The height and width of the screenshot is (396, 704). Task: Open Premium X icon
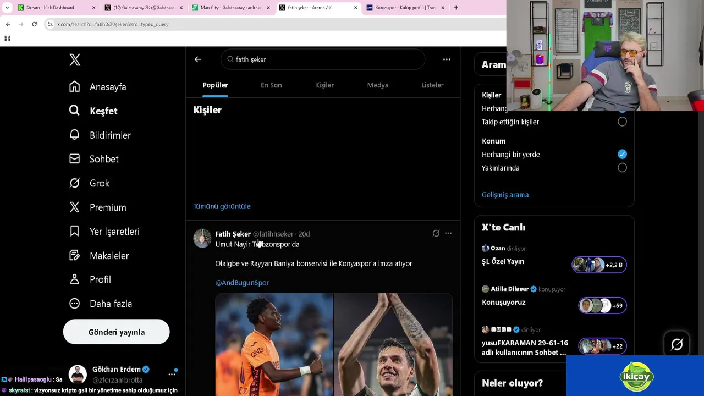pos(74,207)
